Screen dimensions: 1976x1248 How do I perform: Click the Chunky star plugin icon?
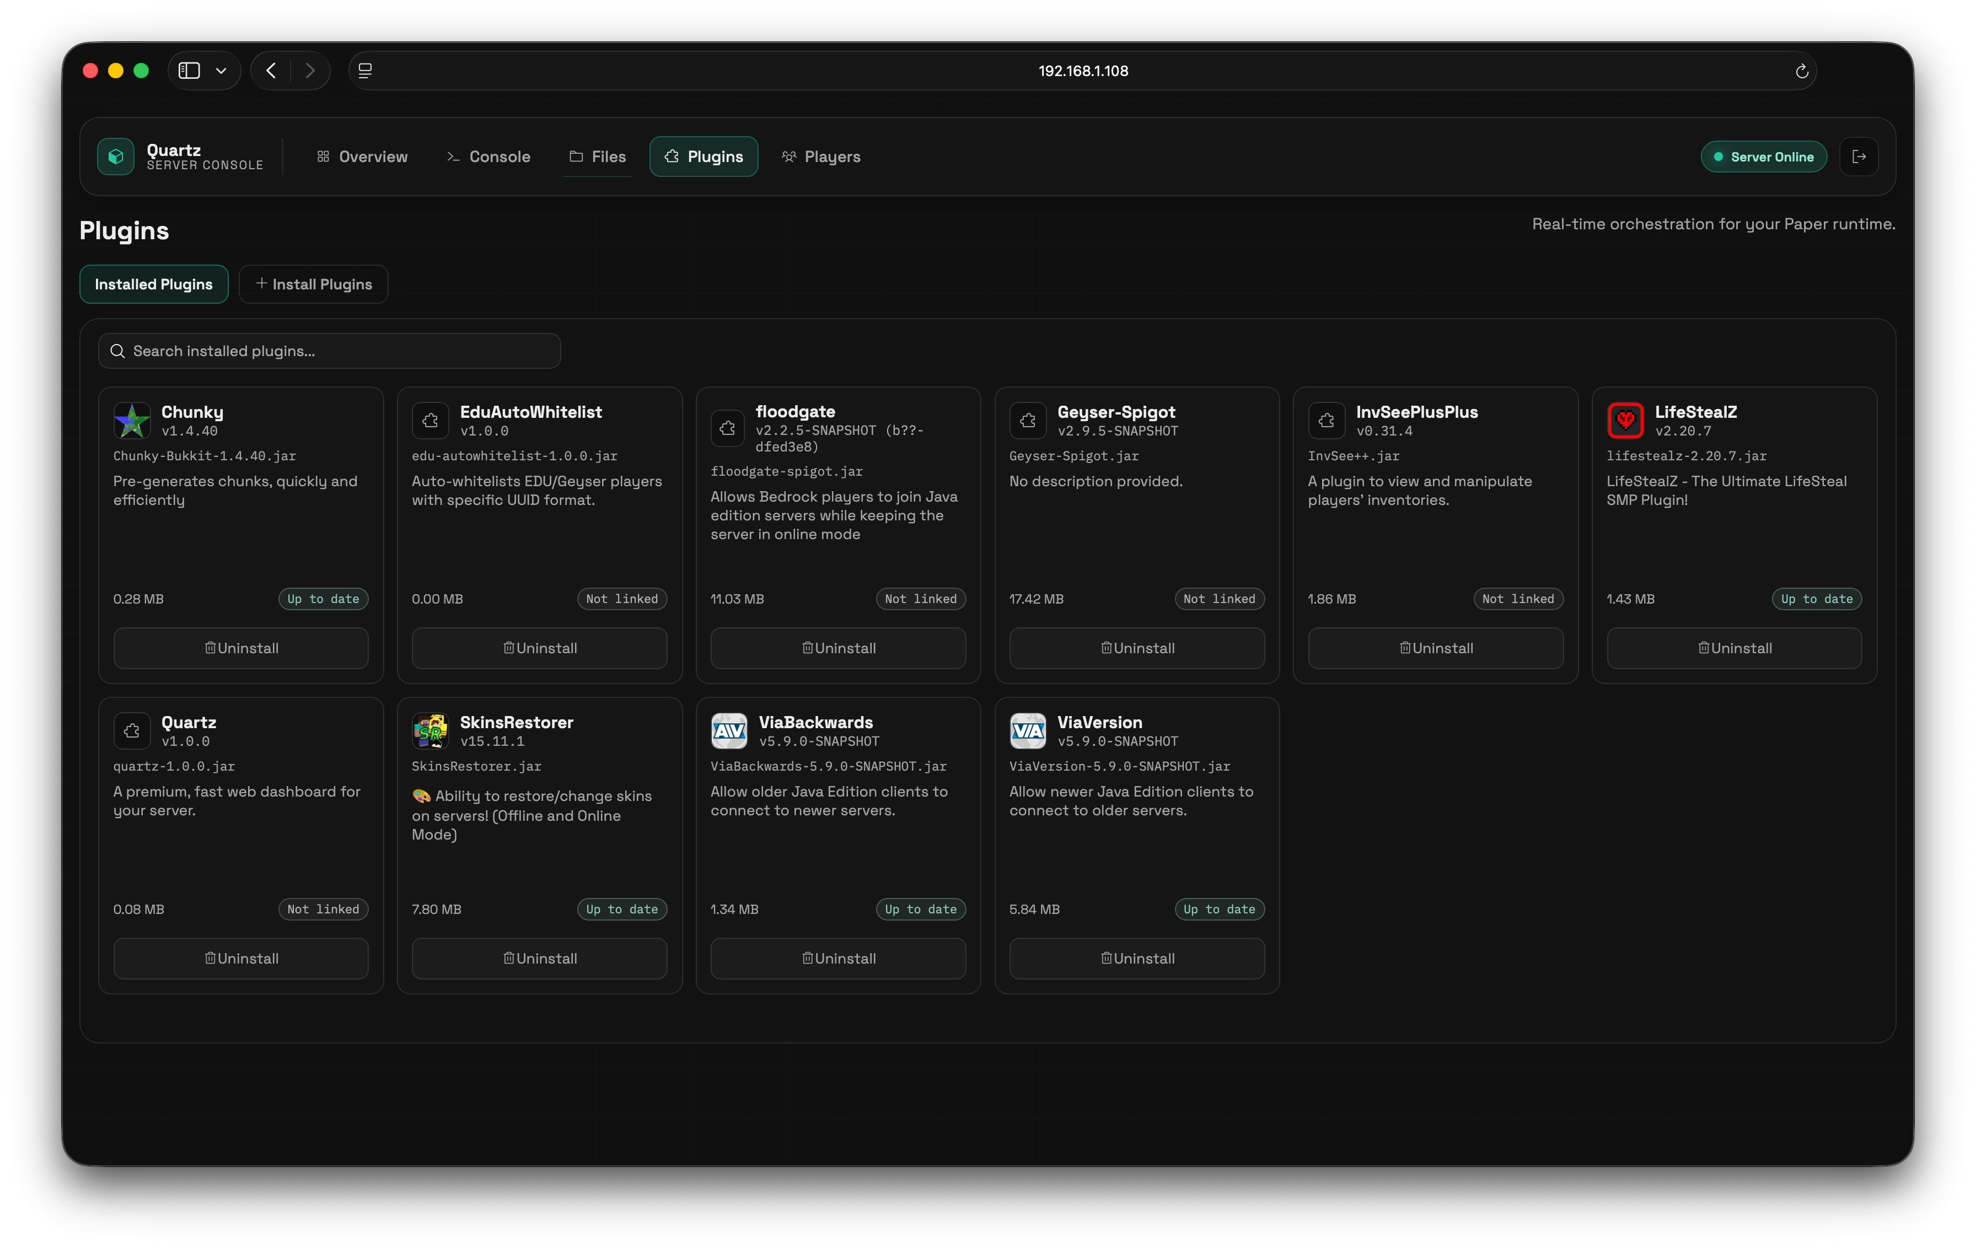pos(131,420)
